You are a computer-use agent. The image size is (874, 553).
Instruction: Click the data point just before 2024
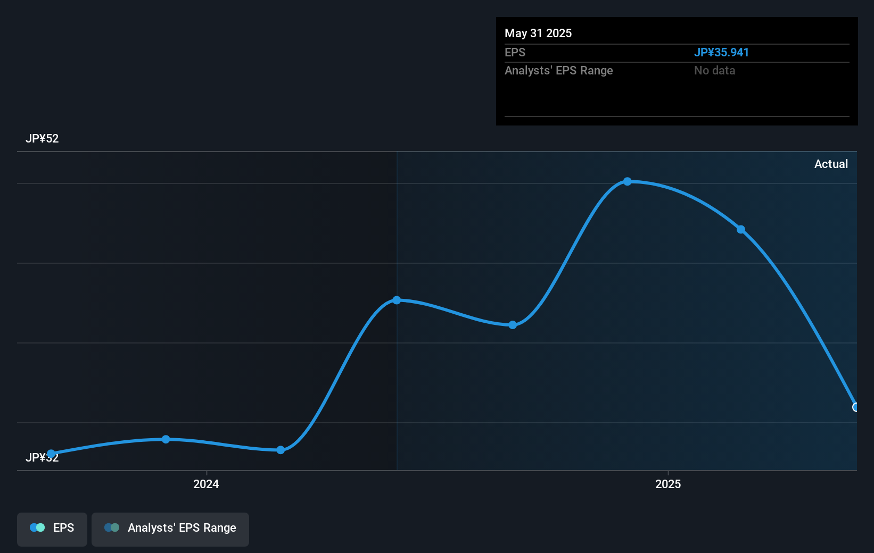point(166,439)
